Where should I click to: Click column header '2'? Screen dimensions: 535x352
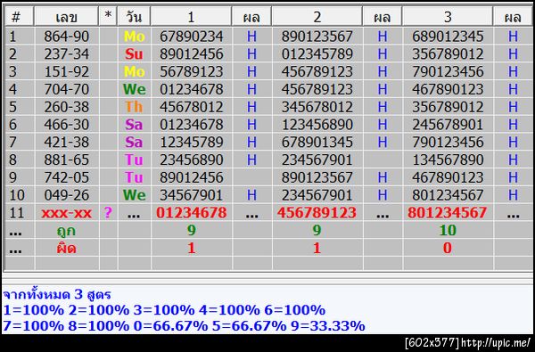(317, 16)
